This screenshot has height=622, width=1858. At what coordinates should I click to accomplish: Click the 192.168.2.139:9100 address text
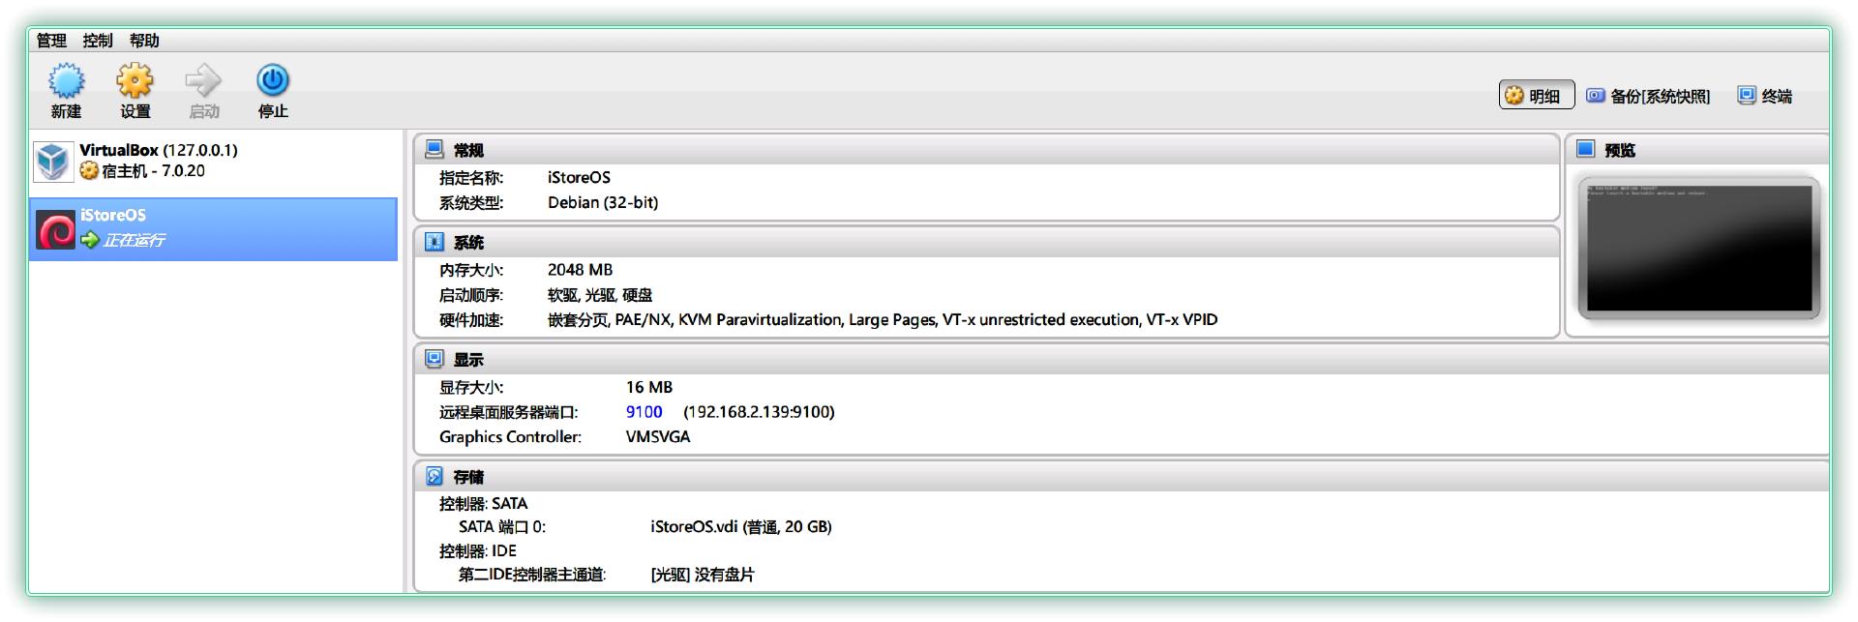click(x=759, y=412)
